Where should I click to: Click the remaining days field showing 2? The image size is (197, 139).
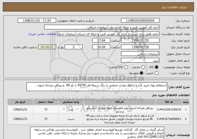pyautogui.click(x=74, y=47)
